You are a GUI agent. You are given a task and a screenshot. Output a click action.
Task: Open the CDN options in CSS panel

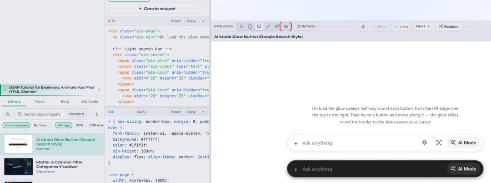(x=141, y=112)
